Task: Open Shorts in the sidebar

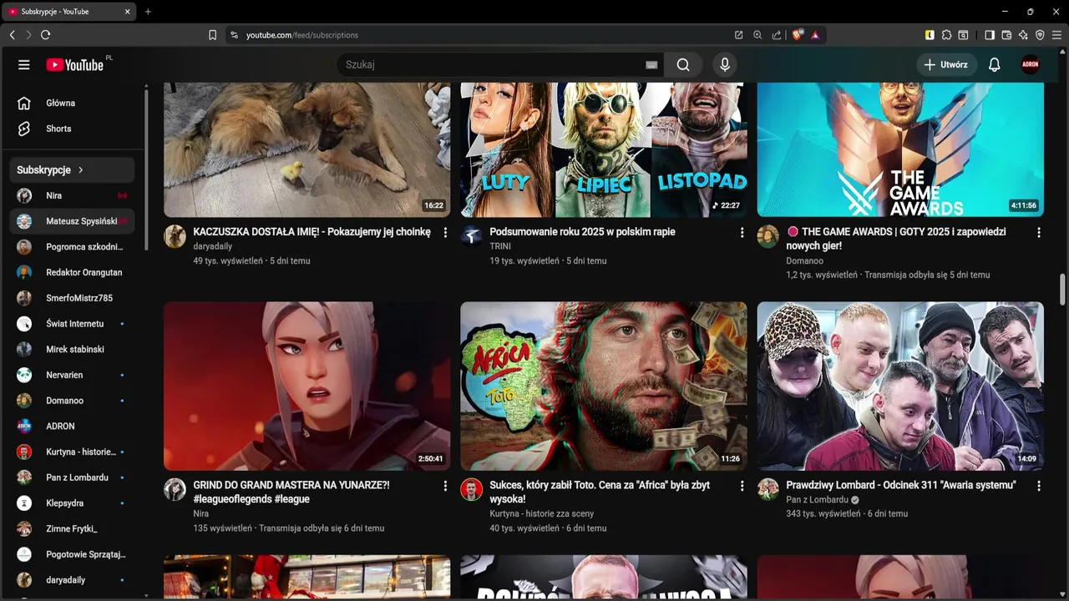Action: point(72,129)
